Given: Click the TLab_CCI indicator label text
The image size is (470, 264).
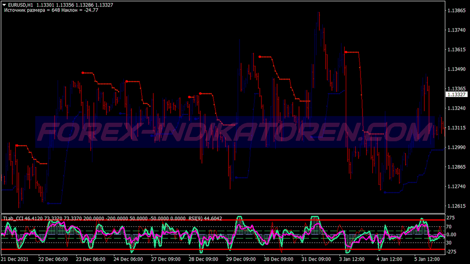Looking at the screenshot, I should pos(13,218).
